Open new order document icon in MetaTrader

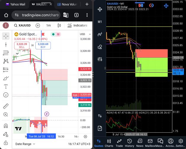[100, 128]
